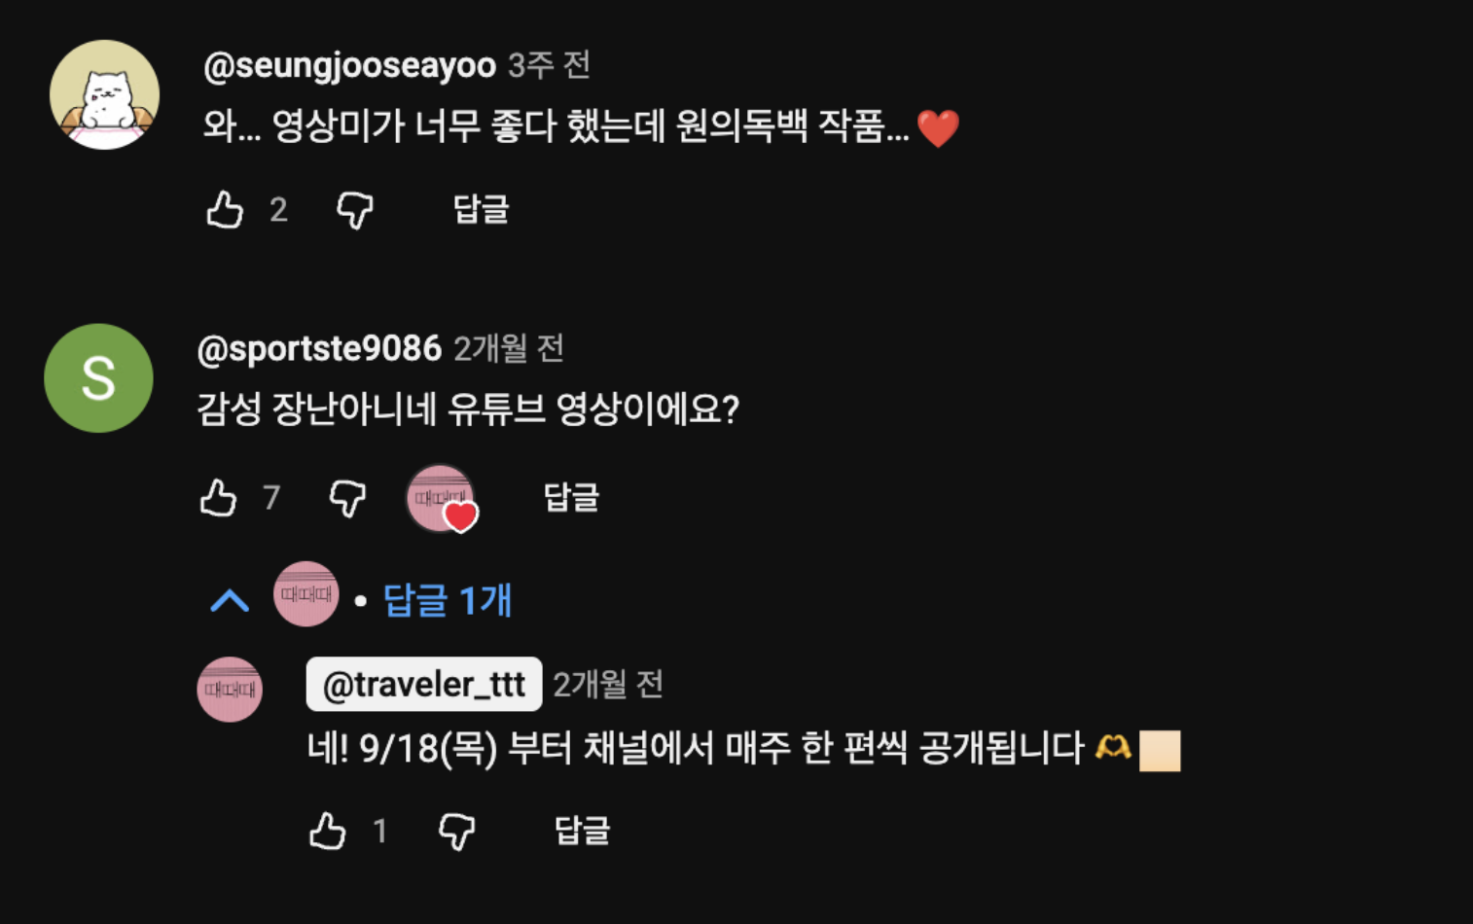This screenshot has height=924, width=1473.
Task: Dislike the @sportste9086 comment
Action: (x=347, y=498)
